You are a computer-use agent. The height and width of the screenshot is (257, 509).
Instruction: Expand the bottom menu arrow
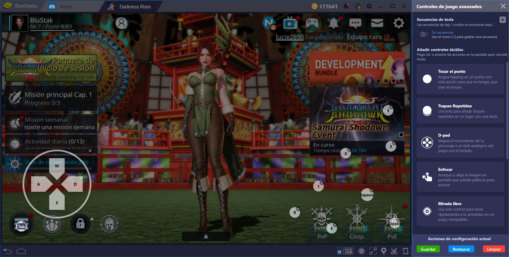[206, 236]
